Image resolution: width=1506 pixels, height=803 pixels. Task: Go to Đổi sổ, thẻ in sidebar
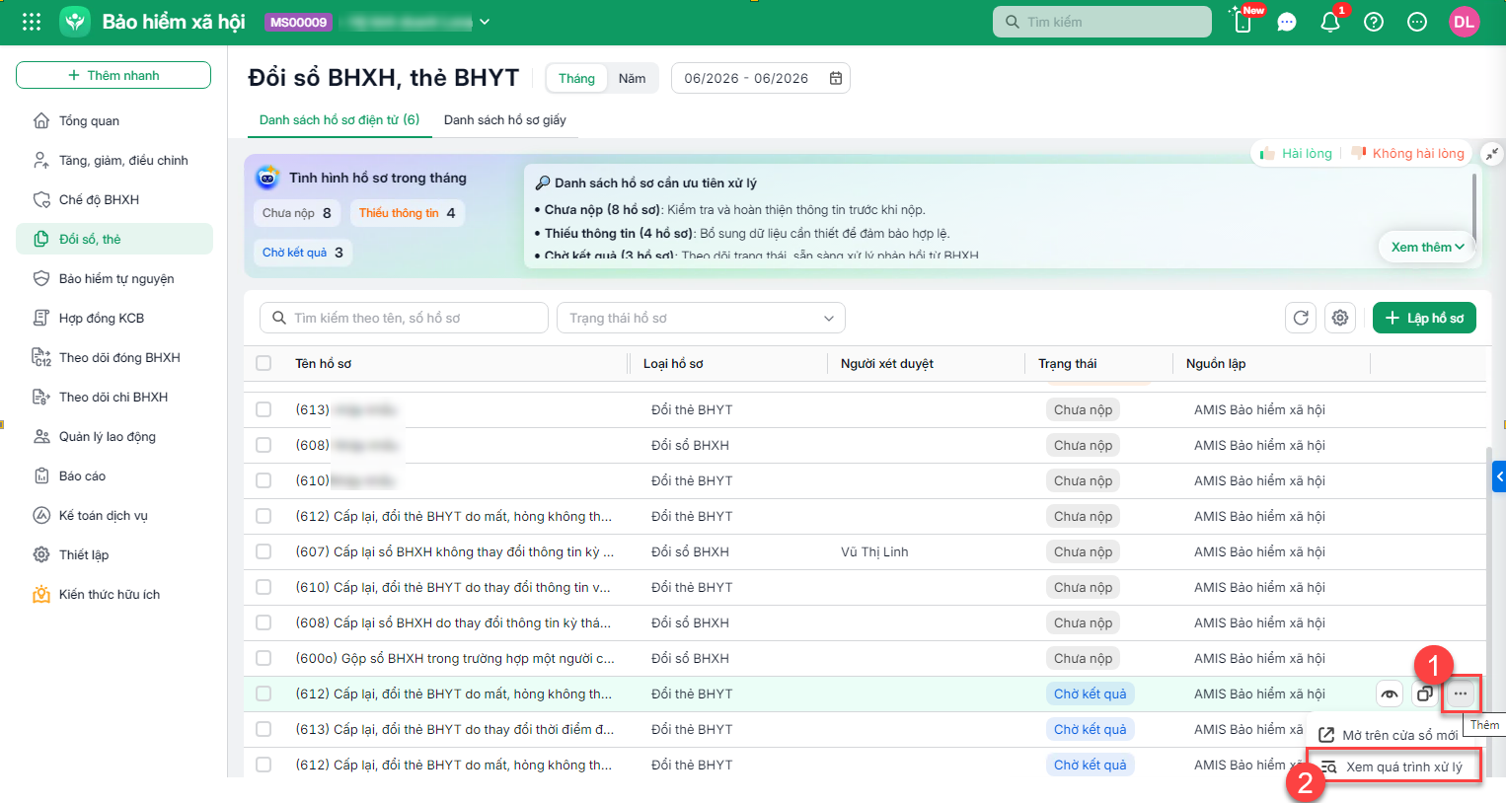114,239
